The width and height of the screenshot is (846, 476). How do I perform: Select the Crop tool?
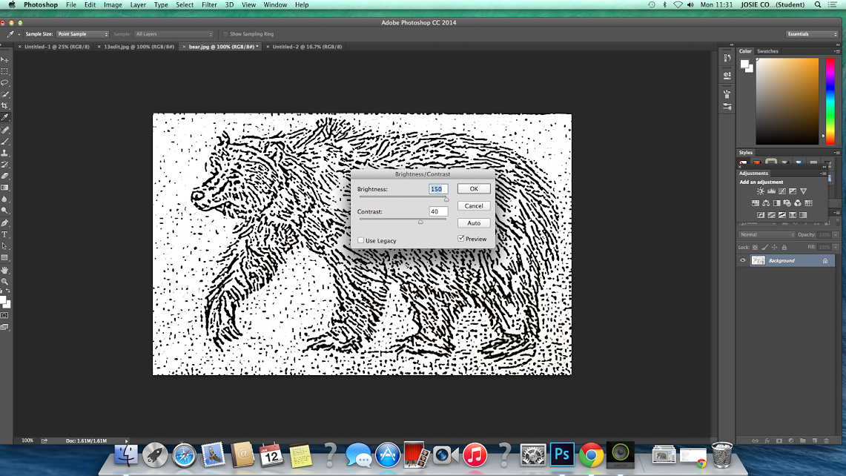tap(5, 106)
